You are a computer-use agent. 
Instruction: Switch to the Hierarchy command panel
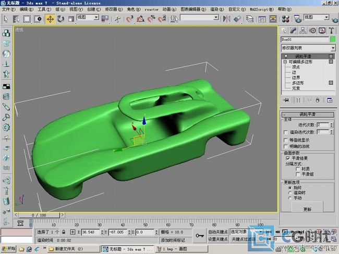303,31
